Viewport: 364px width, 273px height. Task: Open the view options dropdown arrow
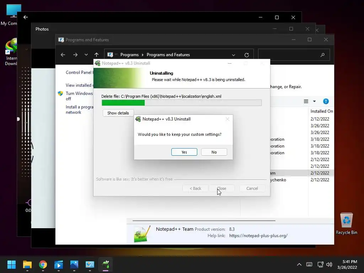[314, 101]
